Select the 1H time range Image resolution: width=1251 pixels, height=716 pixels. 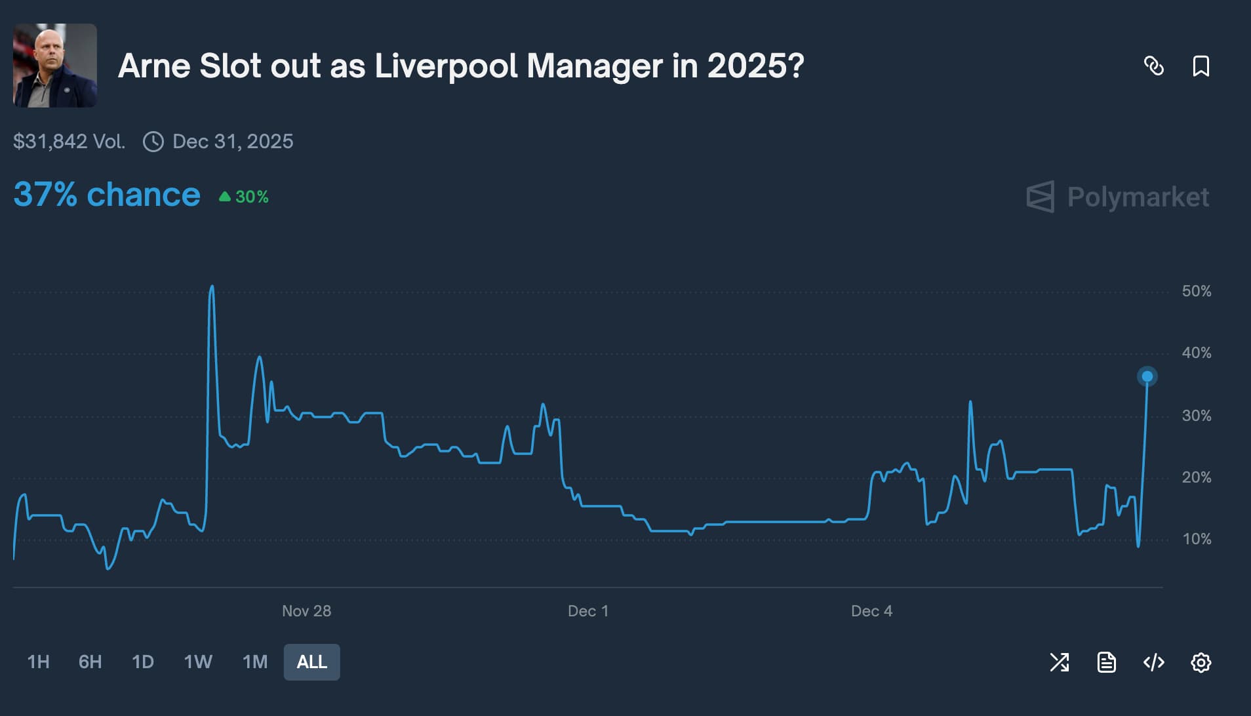[x=38, y=662]
